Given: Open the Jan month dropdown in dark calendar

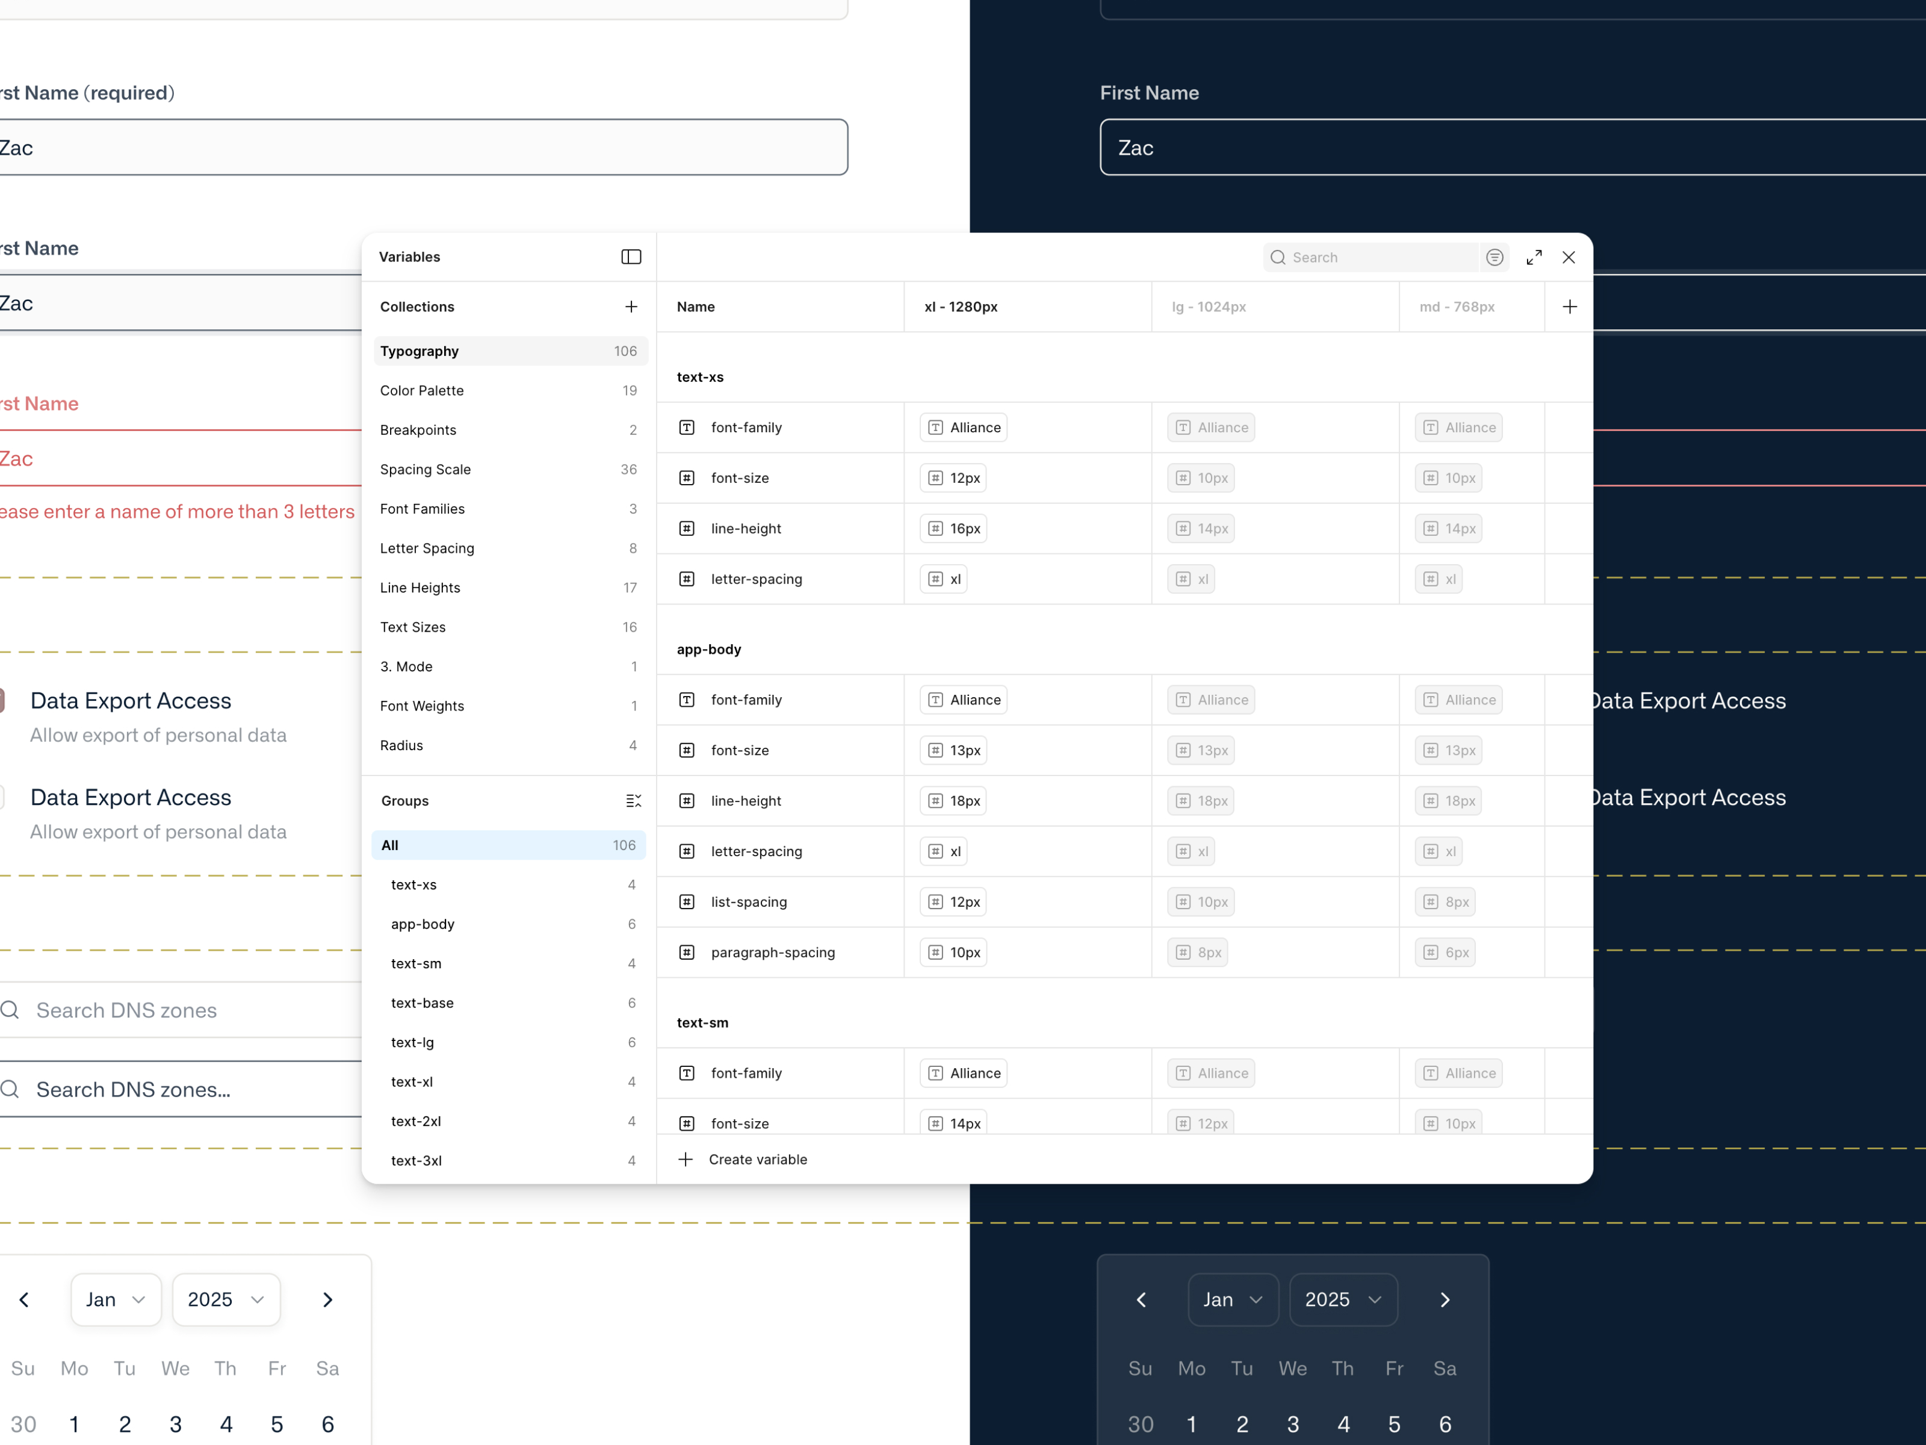Looking at the screenshot, I should 1232,1299.
